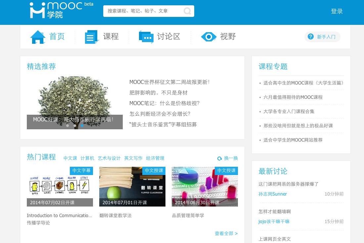Click the 新手入门 button
The height and width of the screenshot is (243, 364).
322,37
